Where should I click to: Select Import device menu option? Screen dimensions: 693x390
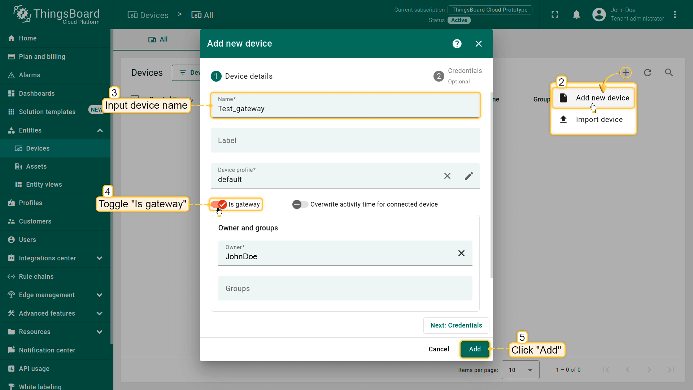(599, 120)
